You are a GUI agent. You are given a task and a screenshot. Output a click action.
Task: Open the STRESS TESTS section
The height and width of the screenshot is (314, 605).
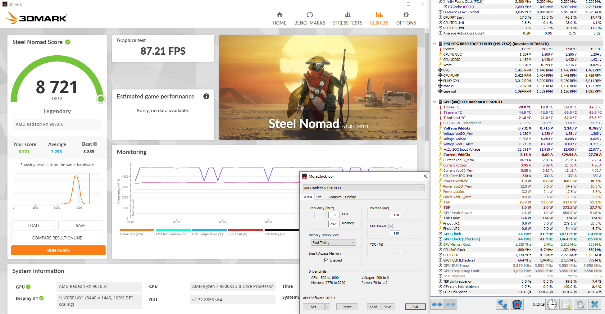coord(348,19)
